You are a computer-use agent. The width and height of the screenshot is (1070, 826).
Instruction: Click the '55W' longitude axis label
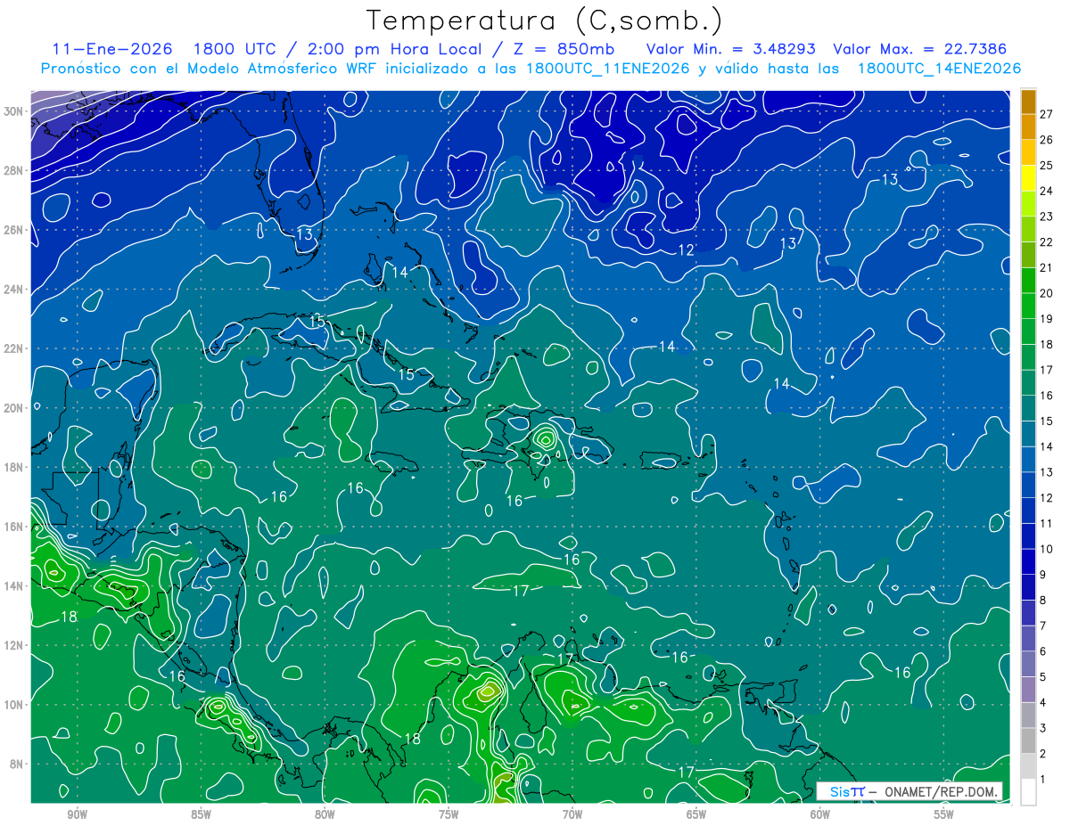click(x=944, y=814)
